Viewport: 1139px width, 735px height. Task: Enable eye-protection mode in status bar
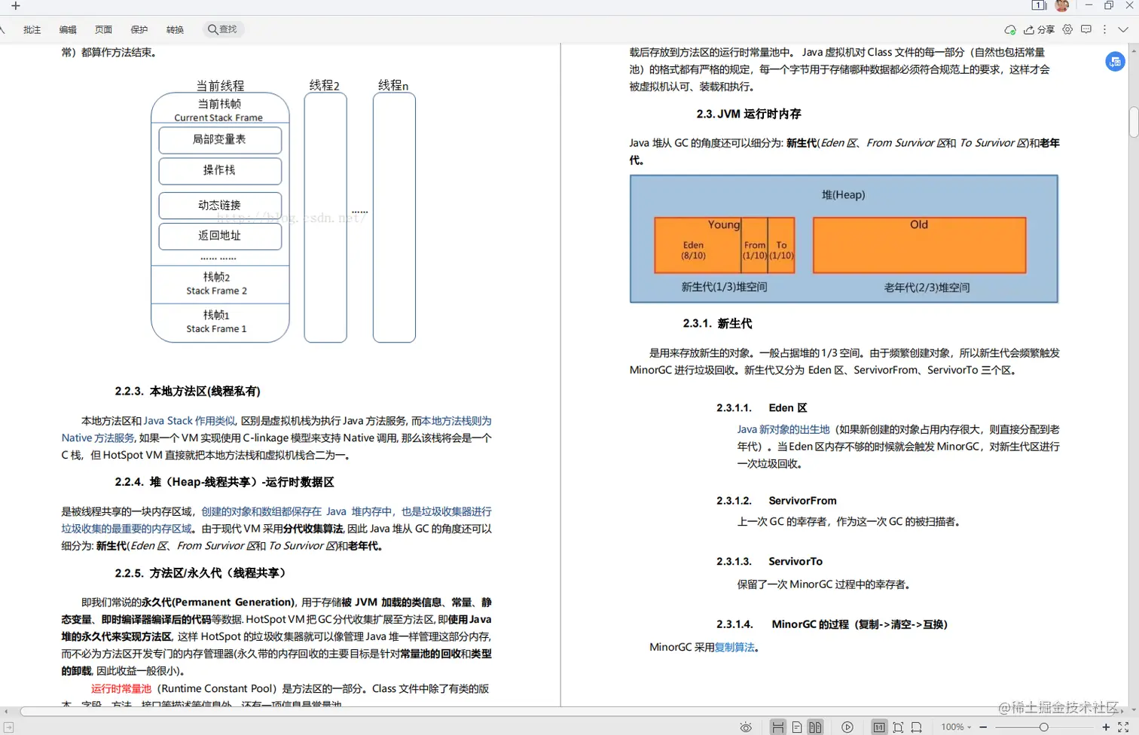pos(747,727)
